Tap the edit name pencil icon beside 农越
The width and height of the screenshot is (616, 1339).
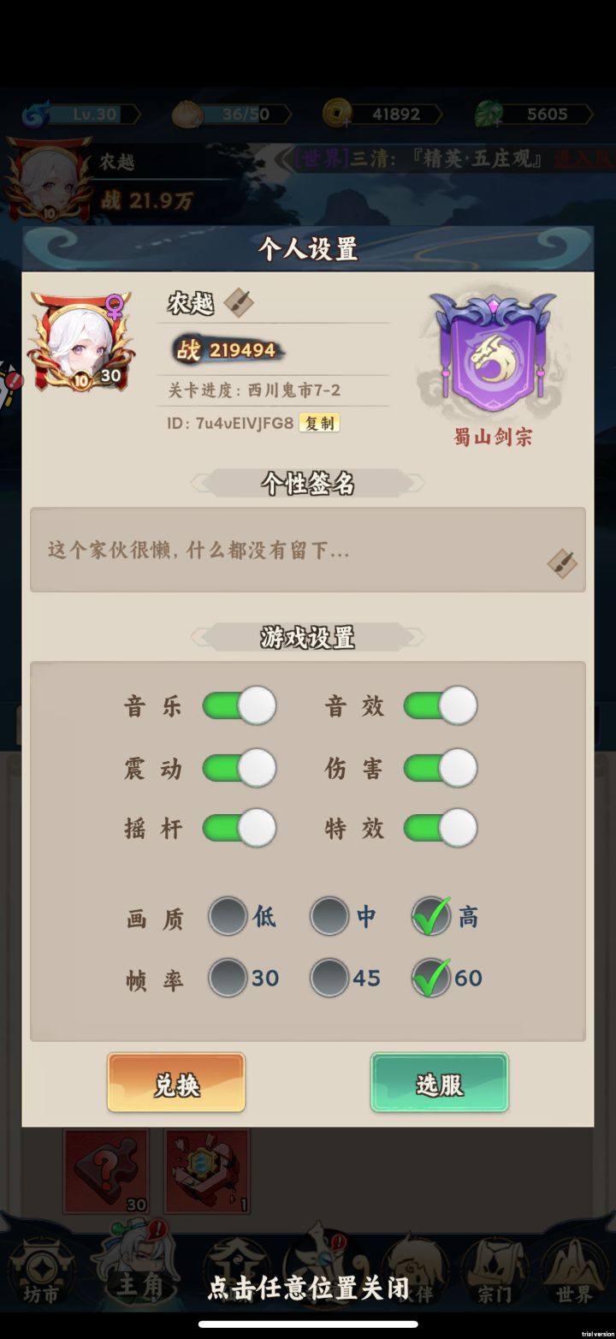click(x=238, y=301)
